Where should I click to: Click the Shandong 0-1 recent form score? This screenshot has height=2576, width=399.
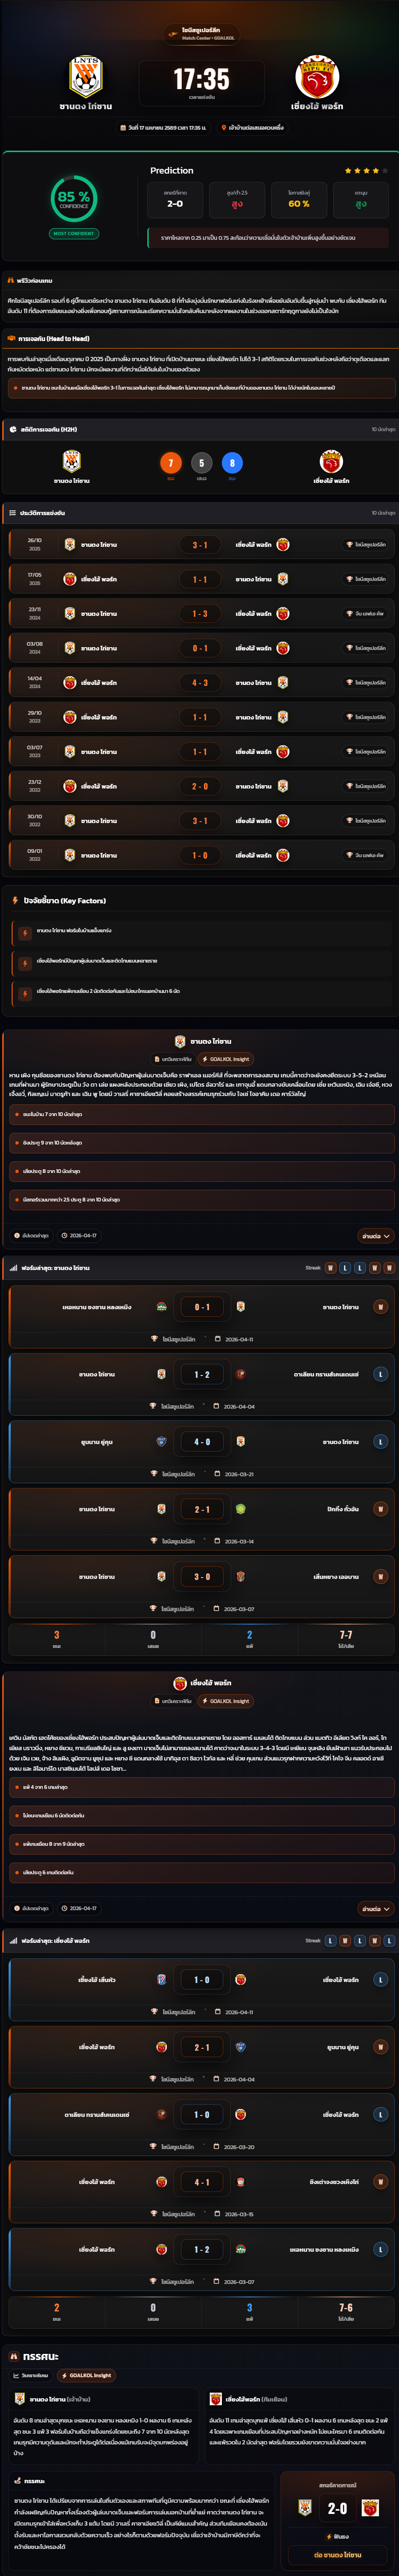pos(201,1307)
